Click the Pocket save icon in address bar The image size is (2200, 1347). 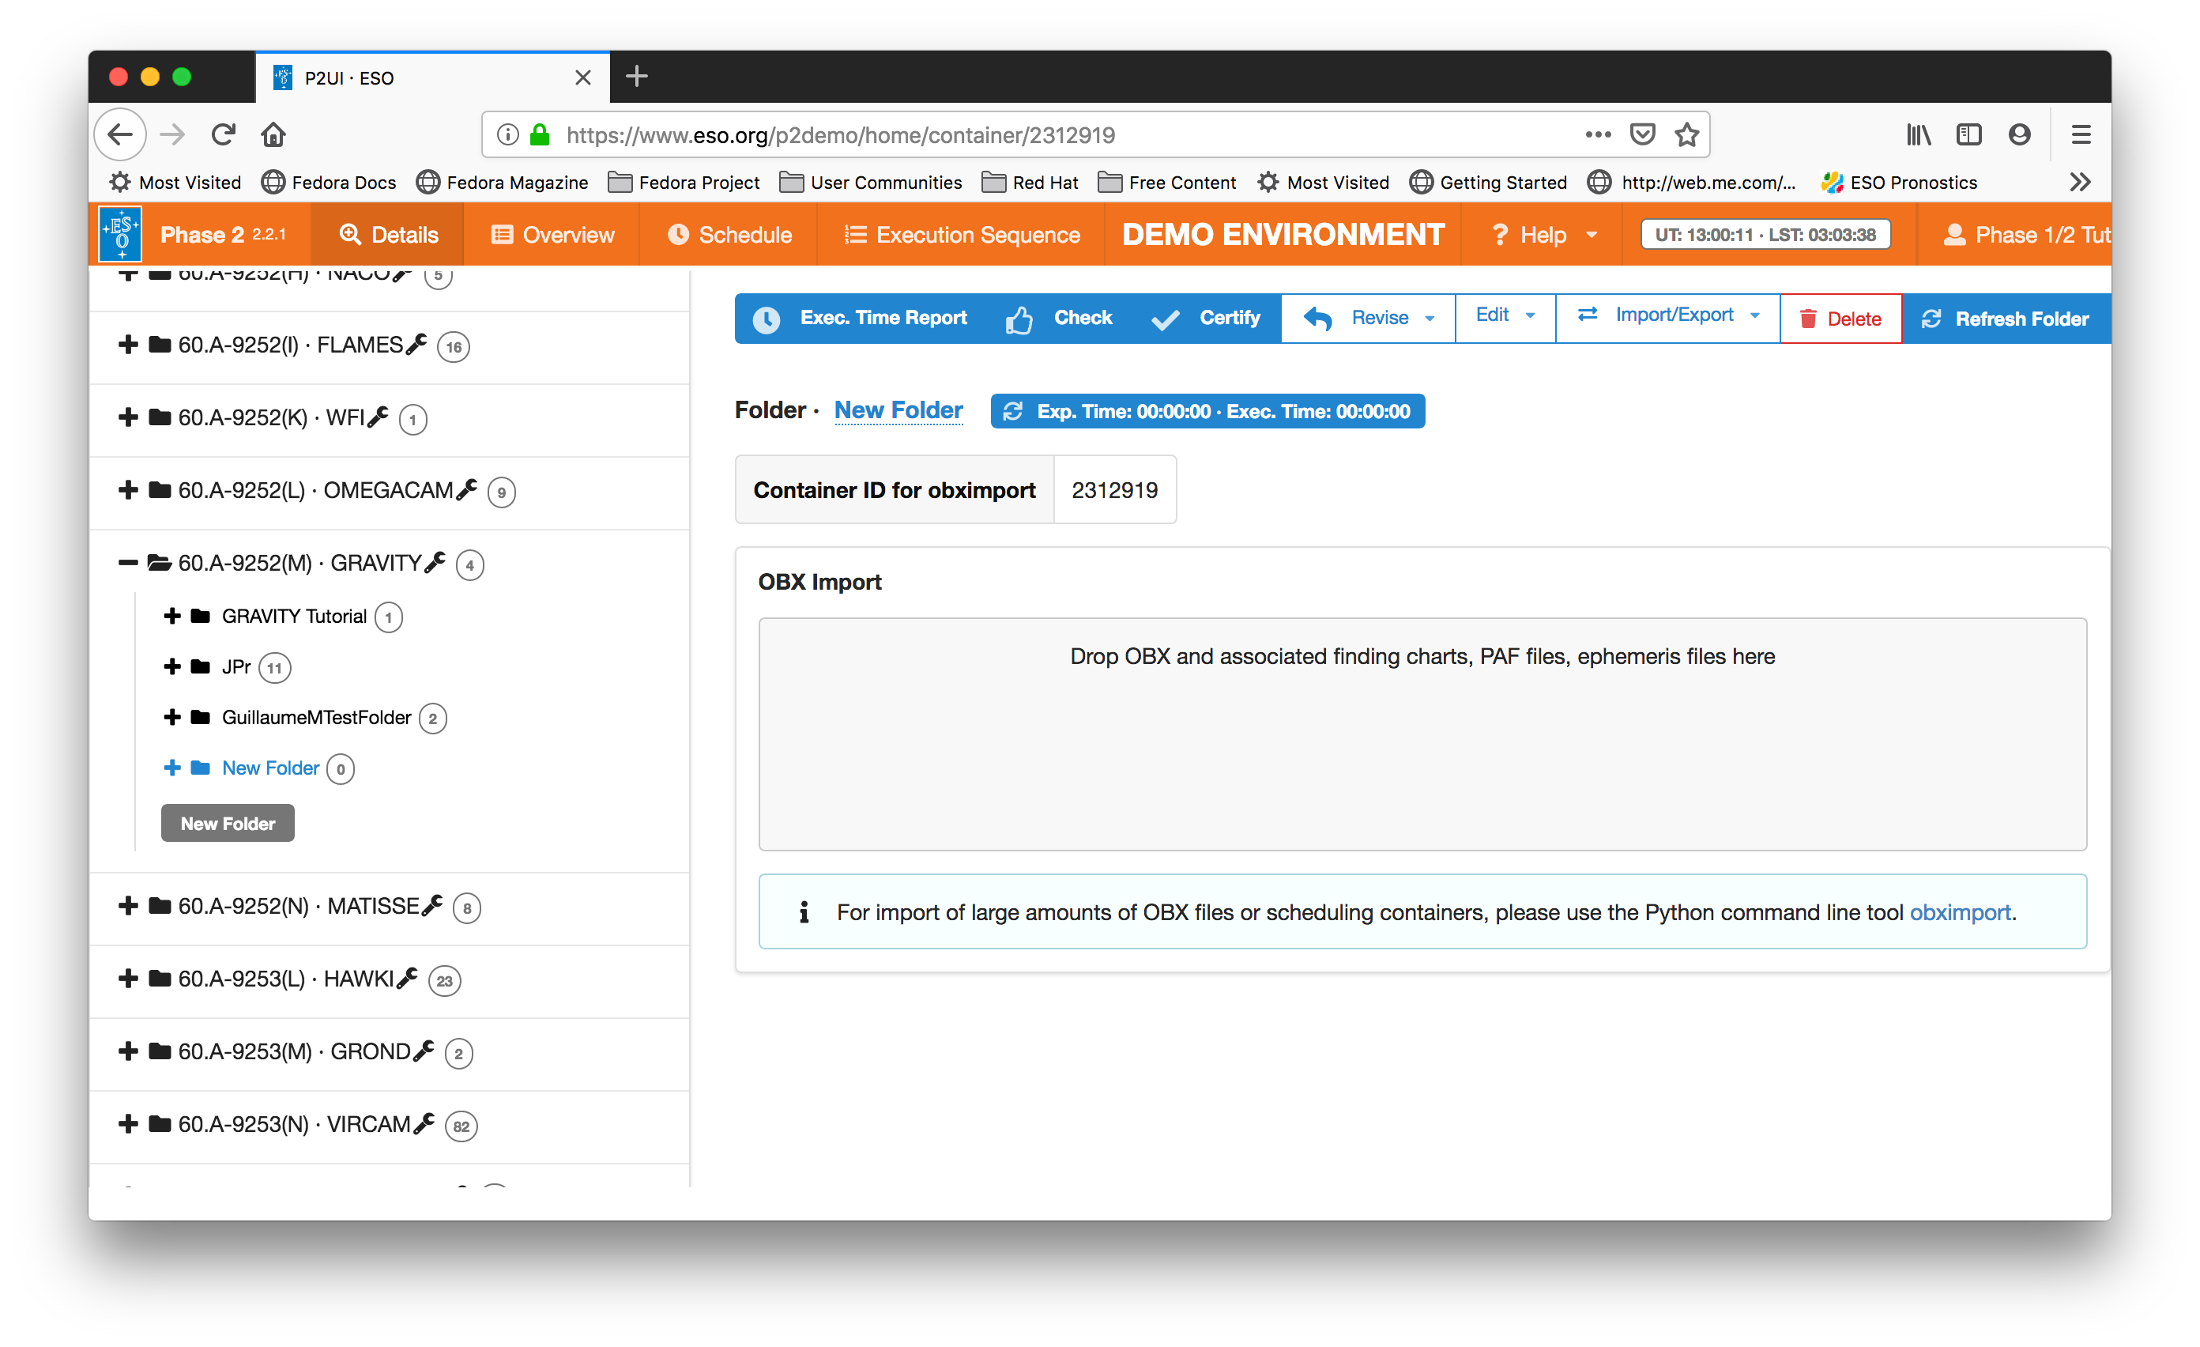coord(1642,135)
